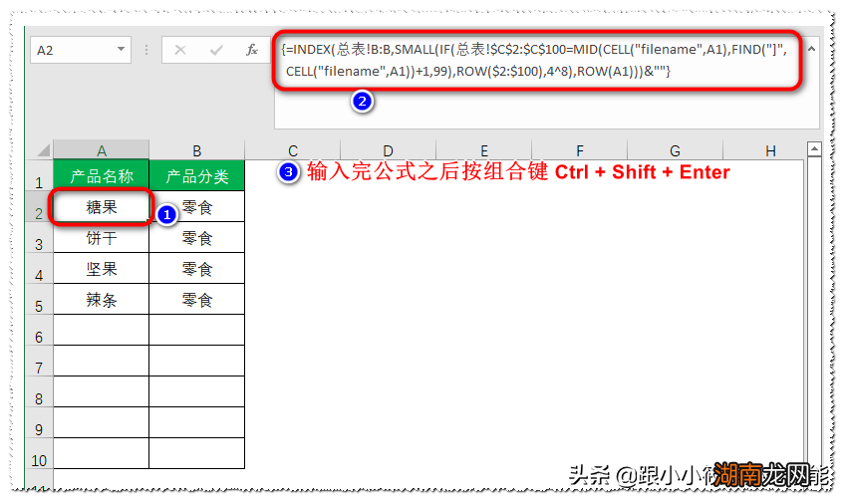Select column D header
Image resolution: width=844 pixels, height=501 pixels.
coord(388,150)
